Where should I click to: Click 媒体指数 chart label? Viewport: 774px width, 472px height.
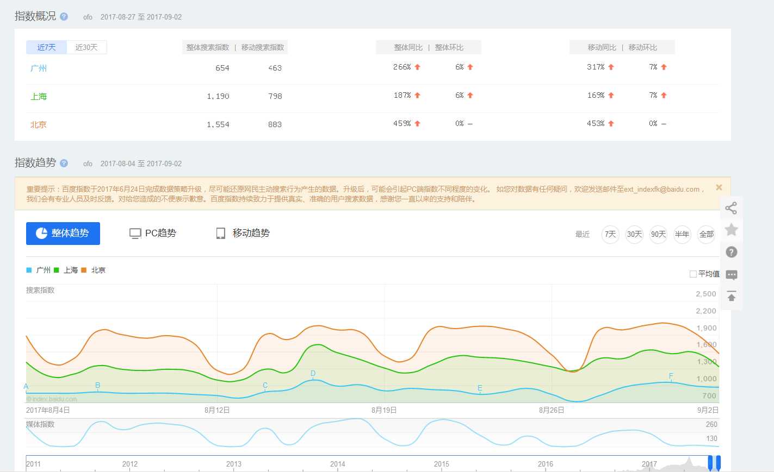pos(40,424)
